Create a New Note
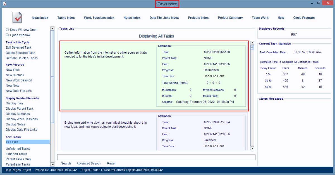The height and width of the screenshot is (175, 335). (13, 86)
